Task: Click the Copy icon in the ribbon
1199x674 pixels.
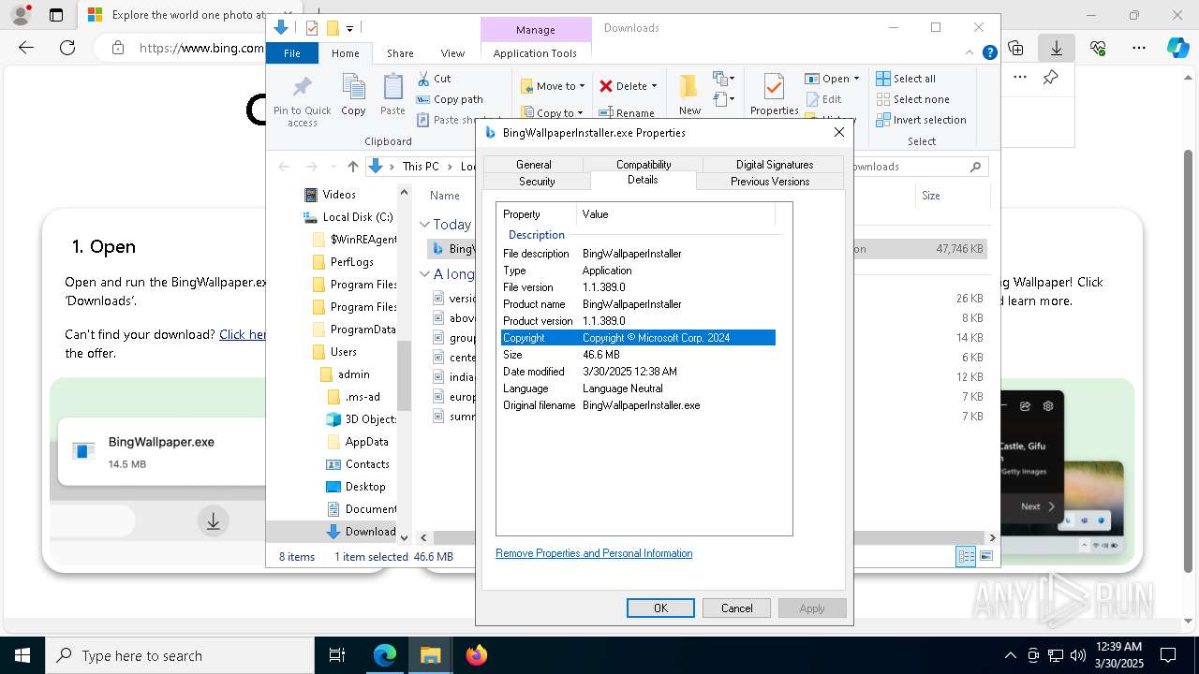Action: [x=353, y=88]
